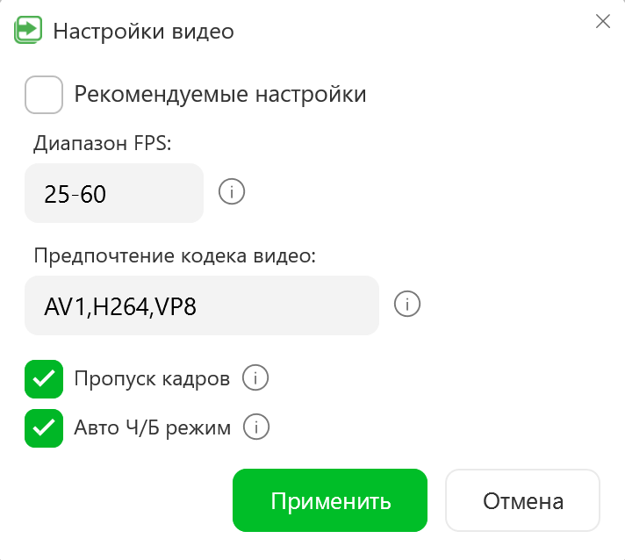The height and width of the screenshot is (560, 625).
Task: Click the Отмена button
Action: (522, 501)
